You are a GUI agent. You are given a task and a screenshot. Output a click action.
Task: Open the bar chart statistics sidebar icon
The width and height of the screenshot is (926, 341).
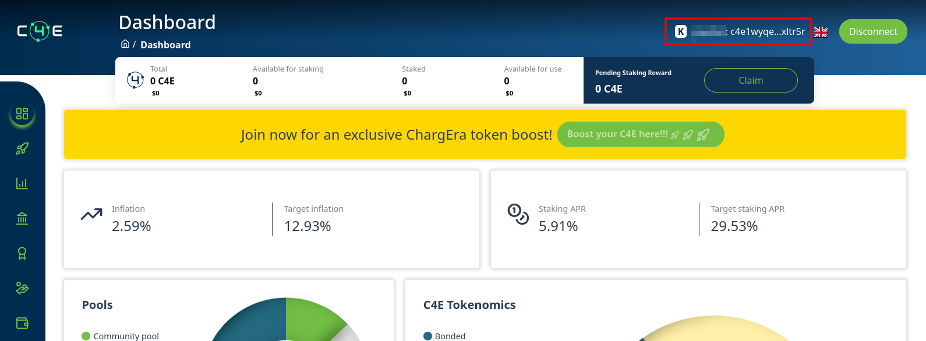click(22, 183)
